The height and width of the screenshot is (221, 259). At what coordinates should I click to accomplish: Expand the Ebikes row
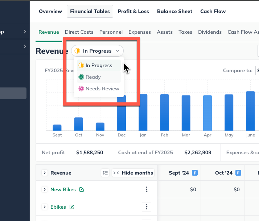pyautogui.click(x=45, y=207)
